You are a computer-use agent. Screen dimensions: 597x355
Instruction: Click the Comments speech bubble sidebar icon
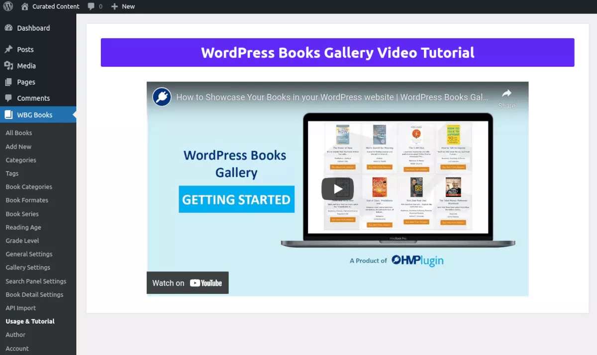tap(8, 98)
